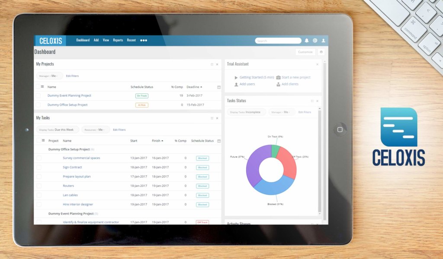Click inside the Search field
This screenshot has height=259, width=443.
coord(278,41)
